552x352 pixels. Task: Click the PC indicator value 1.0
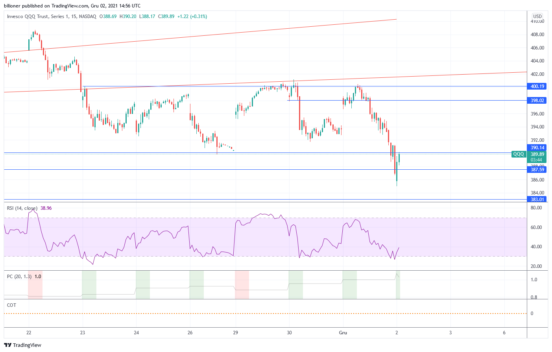38,277
